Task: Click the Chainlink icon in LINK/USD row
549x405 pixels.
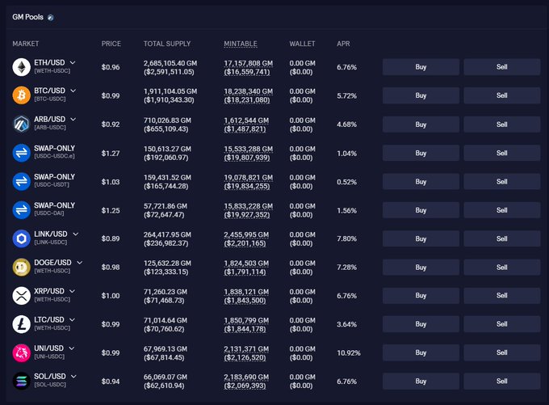Action: [21, 238]
